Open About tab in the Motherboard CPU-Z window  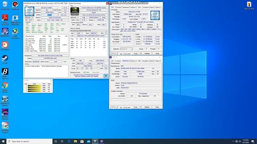point(158,61)
